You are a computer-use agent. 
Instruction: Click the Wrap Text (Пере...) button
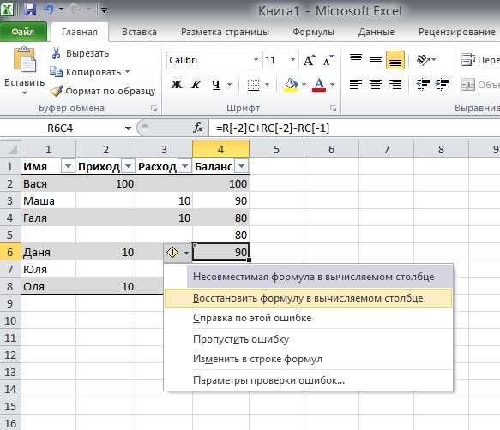tap(480, 60)
